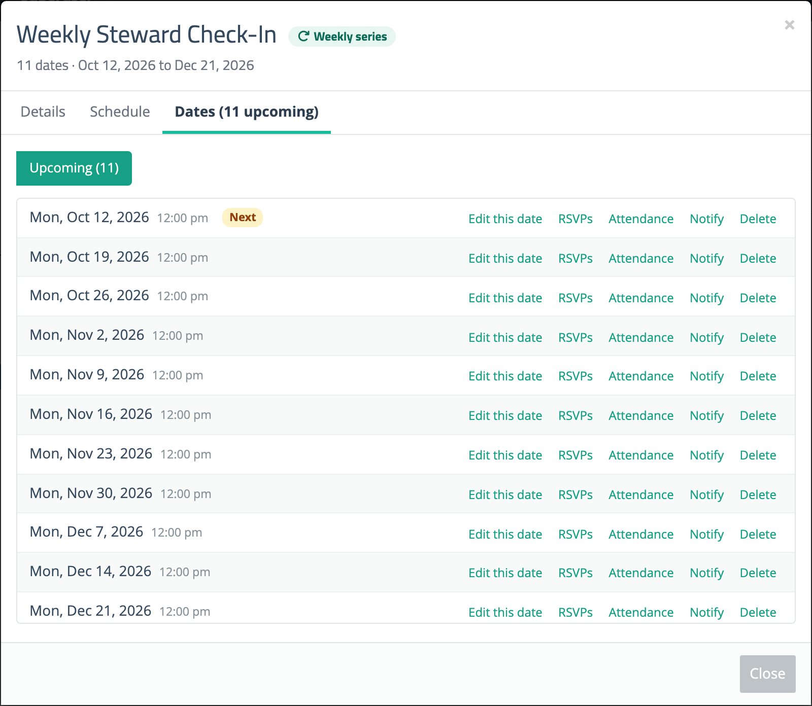Delete the Dec 7, 2026 date
Image resolution: width=812 pixels, height=706 pixels.
click(758, 534)
